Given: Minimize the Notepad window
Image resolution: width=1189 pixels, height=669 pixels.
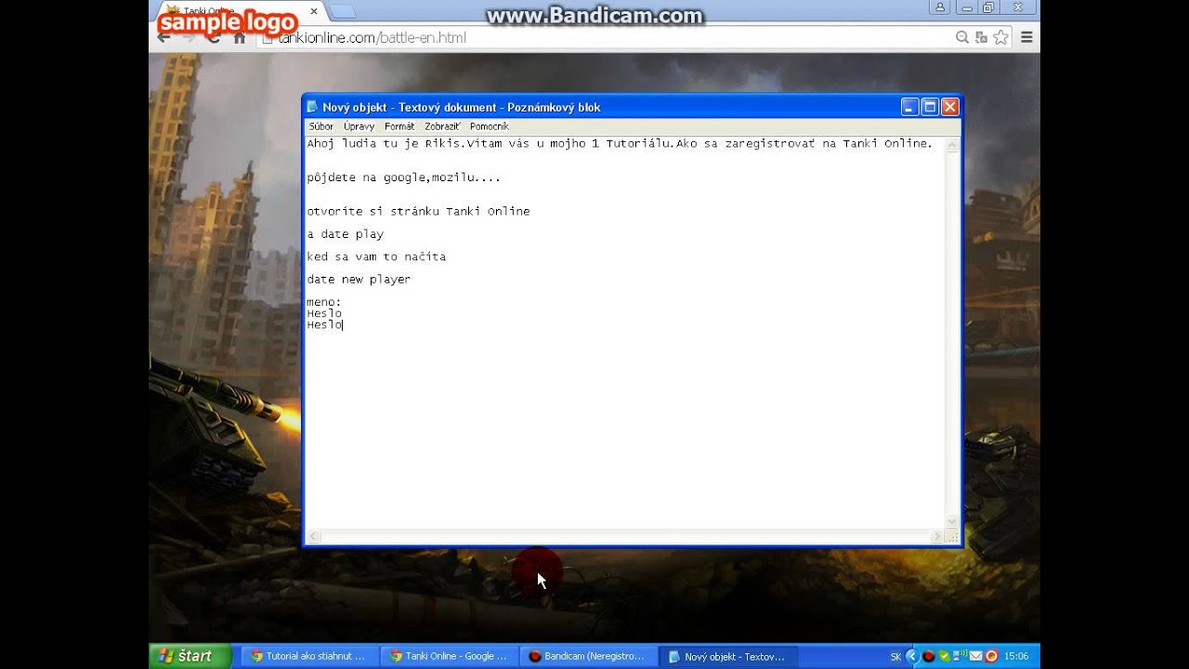Looking at the screenshot, I should coord(909,107).
